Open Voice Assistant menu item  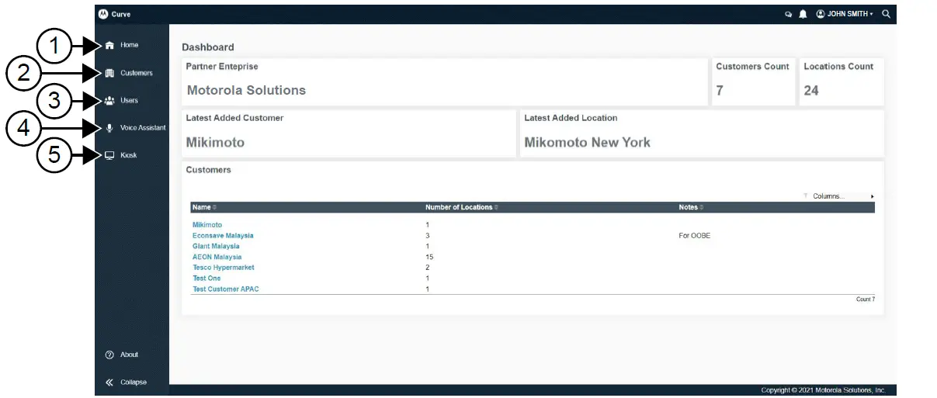[x=143, y=128]
